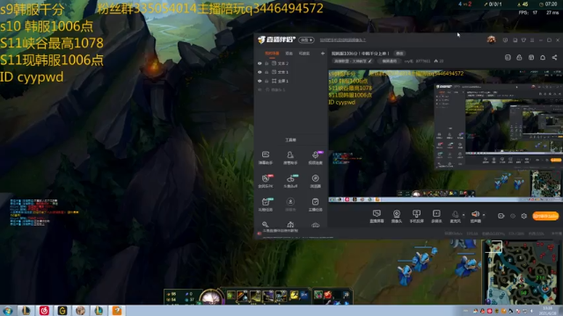Open stream settings via the gear icon
This screenshot has width=563, height=316.
[x=524, y=216]
